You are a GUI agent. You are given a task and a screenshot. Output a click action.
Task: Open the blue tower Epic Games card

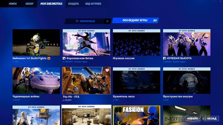[36, 115]
